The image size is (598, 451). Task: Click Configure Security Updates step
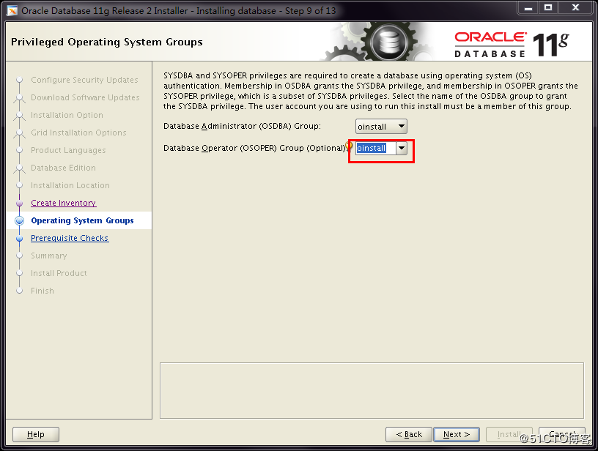pyautogui.click(x=84, y=80)
